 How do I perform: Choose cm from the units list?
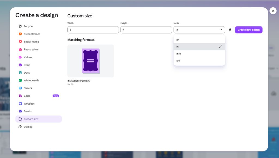(x=199, y=61)
